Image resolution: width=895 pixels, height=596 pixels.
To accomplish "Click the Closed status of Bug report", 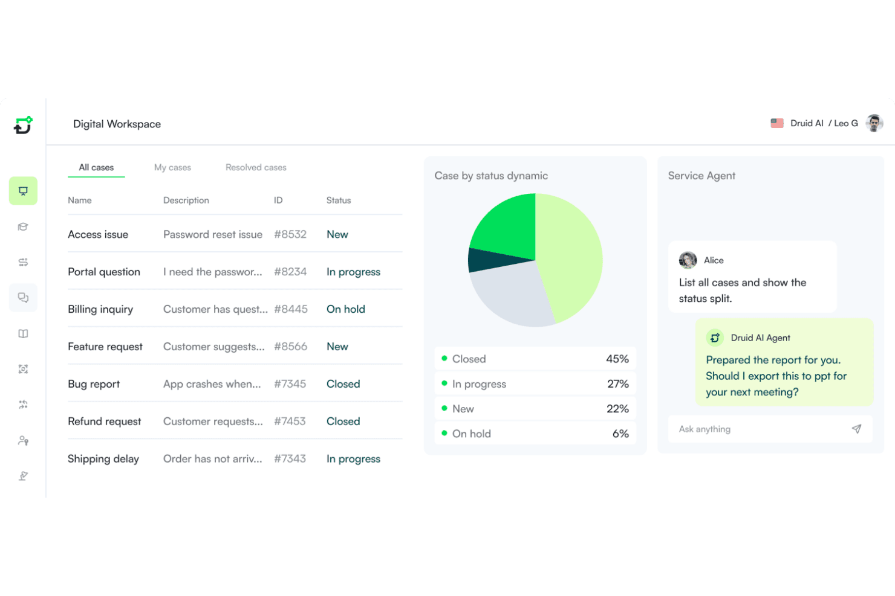I will (343, 384).
